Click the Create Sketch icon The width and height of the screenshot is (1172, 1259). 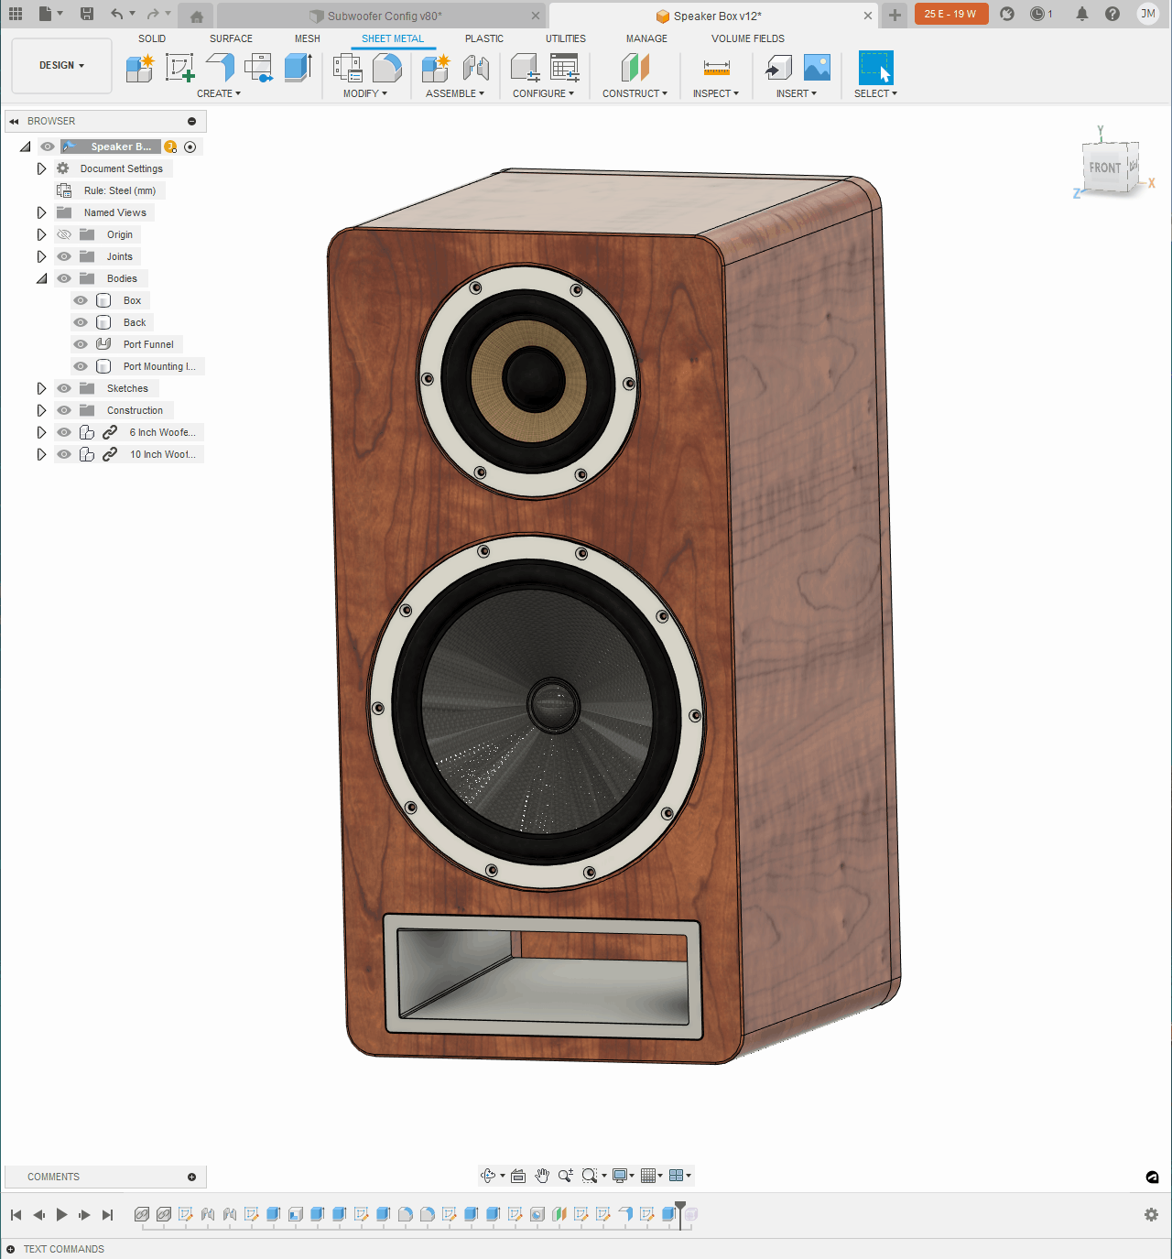179,68
